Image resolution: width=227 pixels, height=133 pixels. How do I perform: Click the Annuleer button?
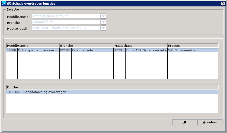210,122
